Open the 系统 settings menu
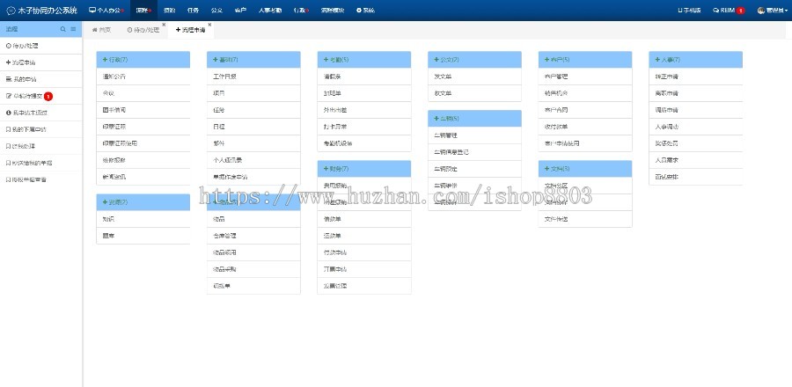The height and width of the screenshot is (387, 792). [365, 10]
